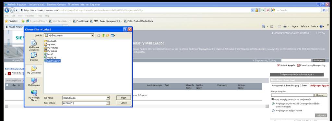Click the Print toolbar icon
The height and width of the screenshot is (121, 332).
point(285,27)
